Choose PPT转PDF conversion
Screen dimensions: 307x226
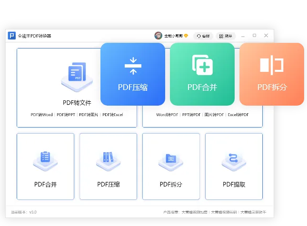(191, 115)
